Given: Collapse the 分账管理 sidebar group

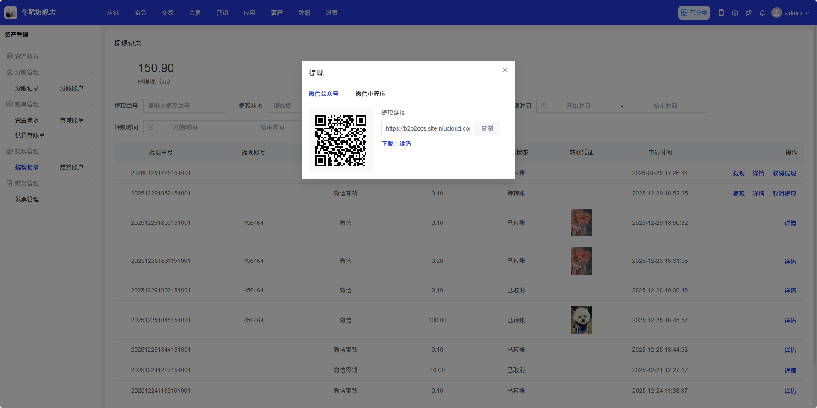Looking at the screenshot, I should coord(91,73).
